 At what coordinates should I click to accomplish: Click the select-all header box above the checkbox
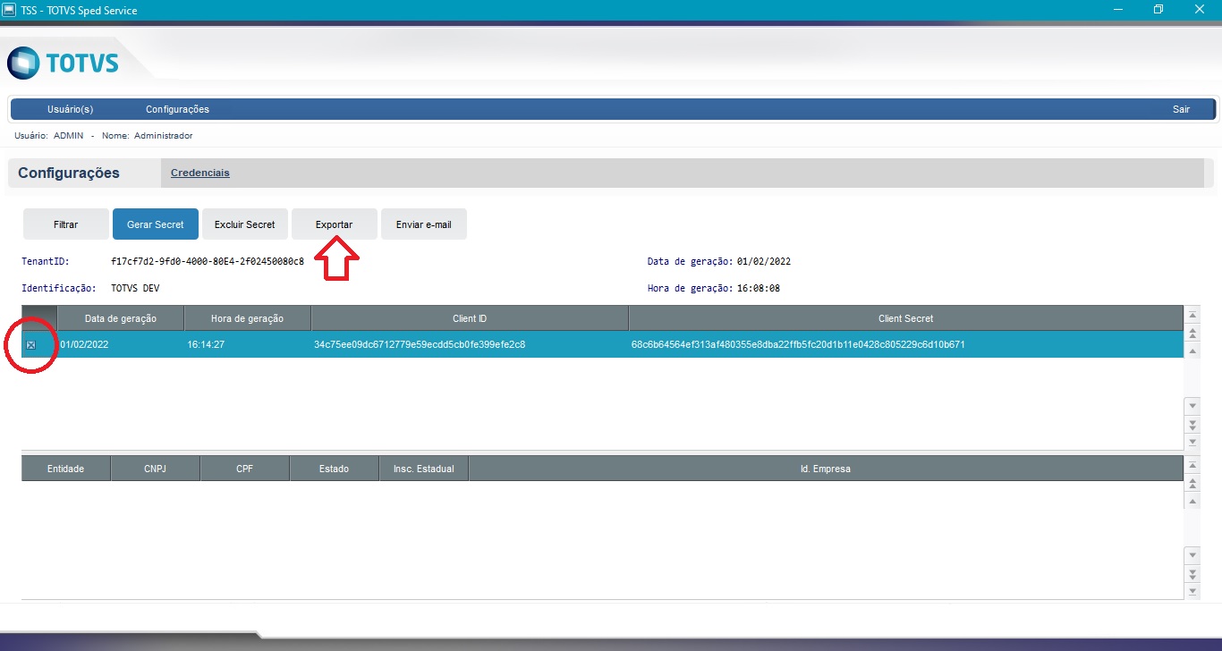click(x=39, y=318)
